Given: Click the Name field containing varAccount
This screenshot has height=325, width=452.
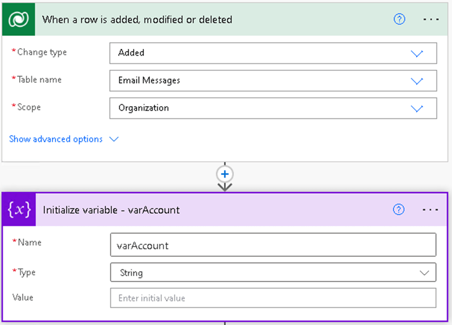Looking at the screenshot, I should [x=273, y=245].
